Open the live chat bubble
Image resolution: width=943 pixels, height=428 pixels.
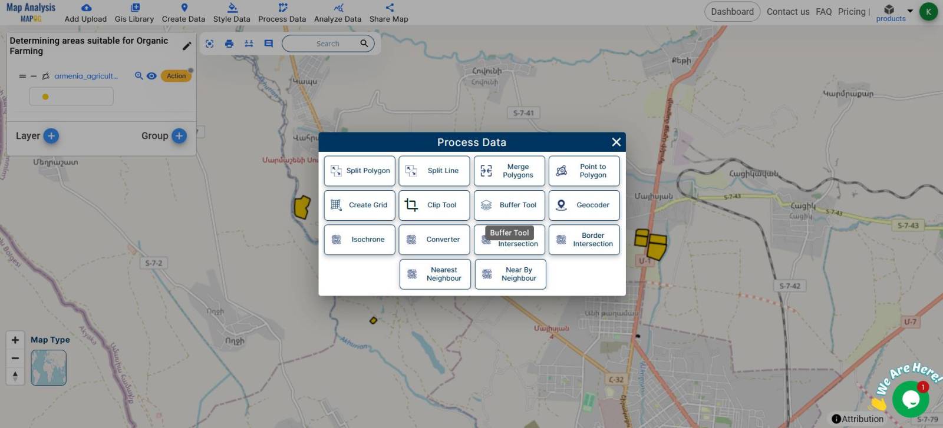click(911, 399)
